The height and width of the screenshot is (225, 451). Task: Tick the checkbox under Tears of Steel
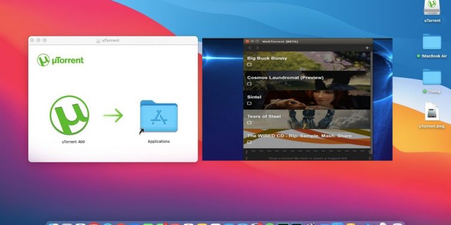[x=249, y=122]
